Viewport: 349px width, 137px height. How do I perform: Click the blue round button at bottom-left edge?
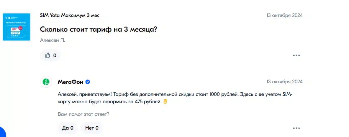point(2,132)
